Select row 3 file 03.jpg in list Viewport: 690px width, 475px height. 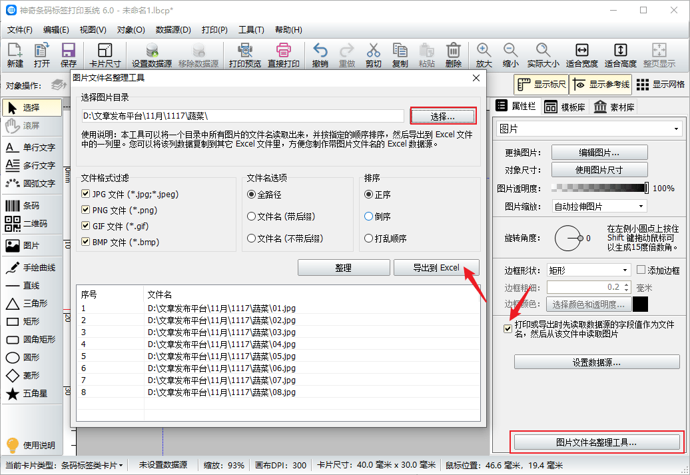[278, 332]
